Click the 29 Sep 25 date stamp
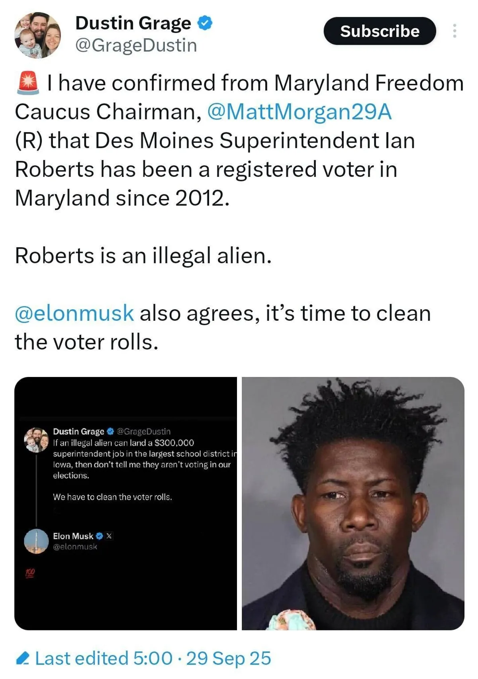The height and width of the screenshot is (679, 478). click(x=229, y=658)
